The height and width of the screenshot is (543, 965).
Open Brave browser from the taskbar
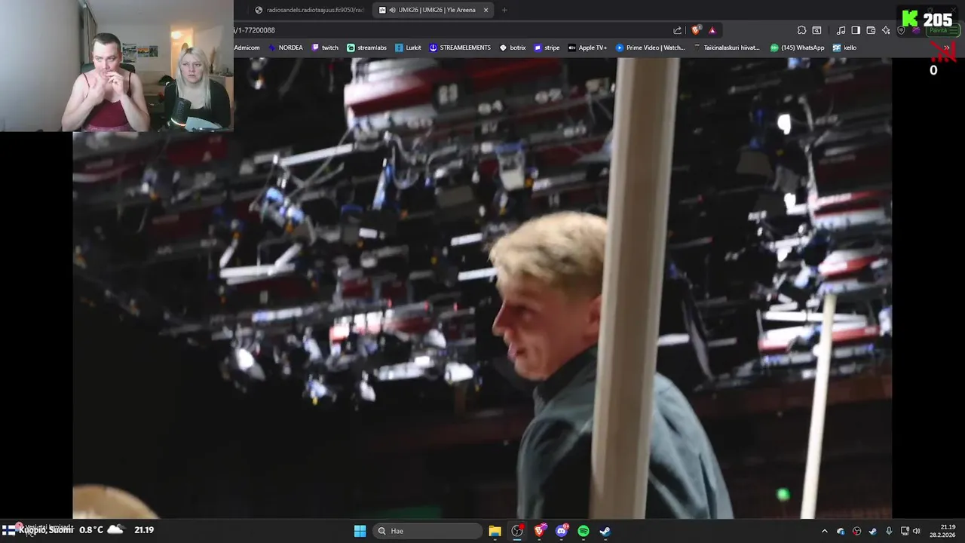[541, 531]
